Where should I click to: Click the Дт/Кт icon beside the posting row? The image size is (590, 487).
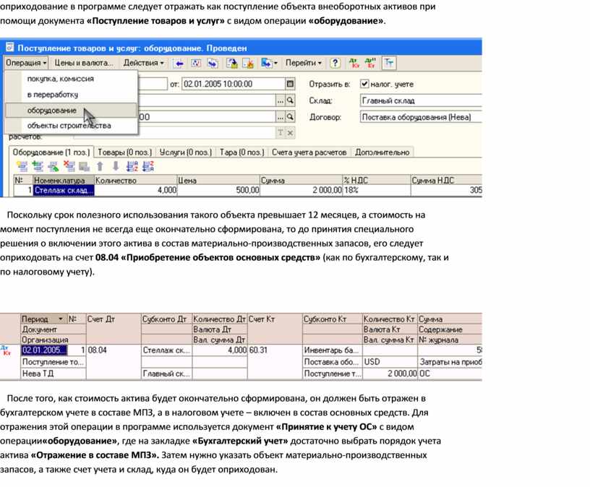coord(5,350)
